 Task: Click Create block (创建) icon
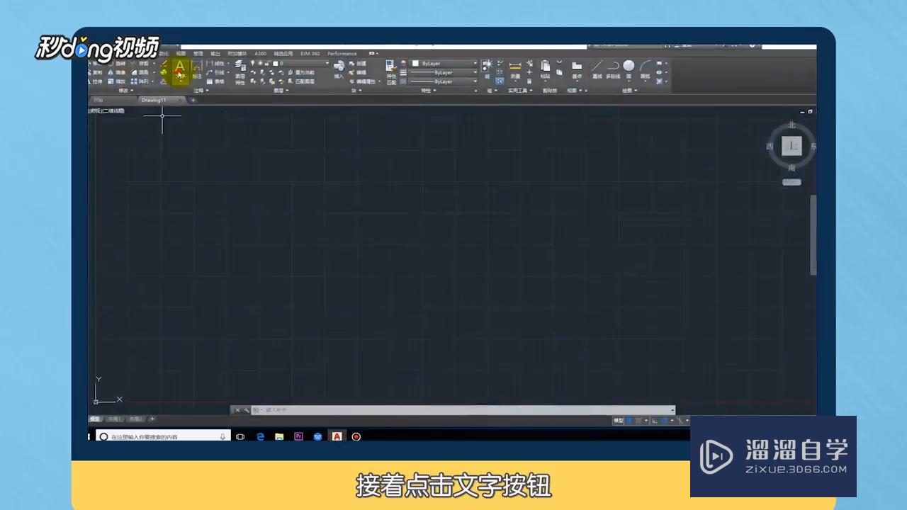[x=357, y=63]
